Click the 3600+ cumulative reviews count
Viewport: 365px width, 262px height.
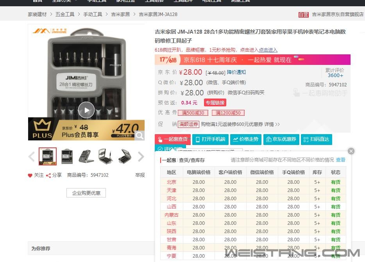click(x=335, y=75)
